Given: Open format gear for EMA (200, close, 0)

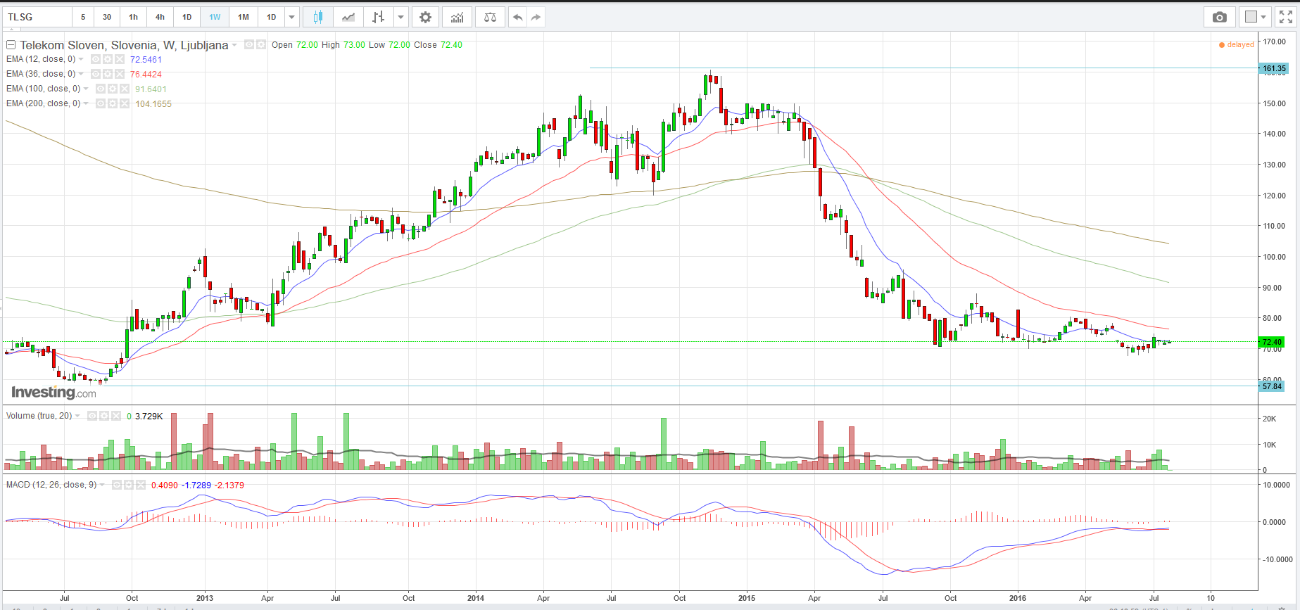Looking at the screenshot, I should click(113, 103).
